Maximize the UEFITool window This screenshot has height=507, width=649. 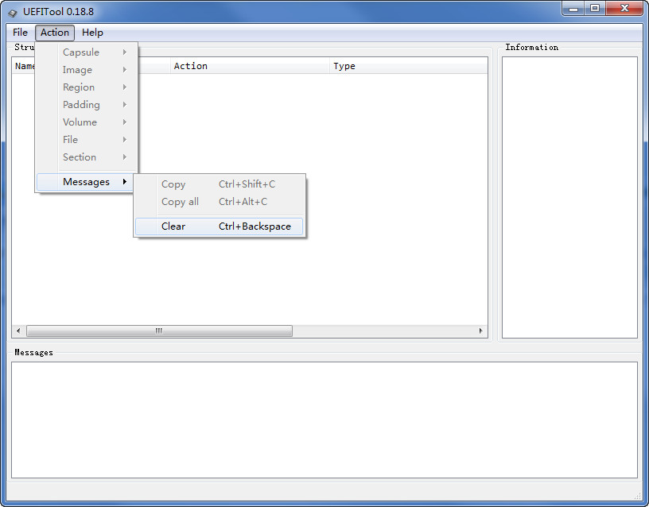pyautogui.click(x=595, y=8)
